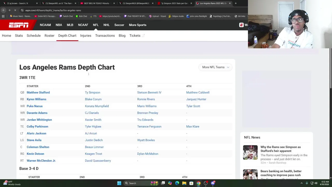Open Stetson Bennett IV's player page
332x187 pixels.
click(x=149, y=92)
